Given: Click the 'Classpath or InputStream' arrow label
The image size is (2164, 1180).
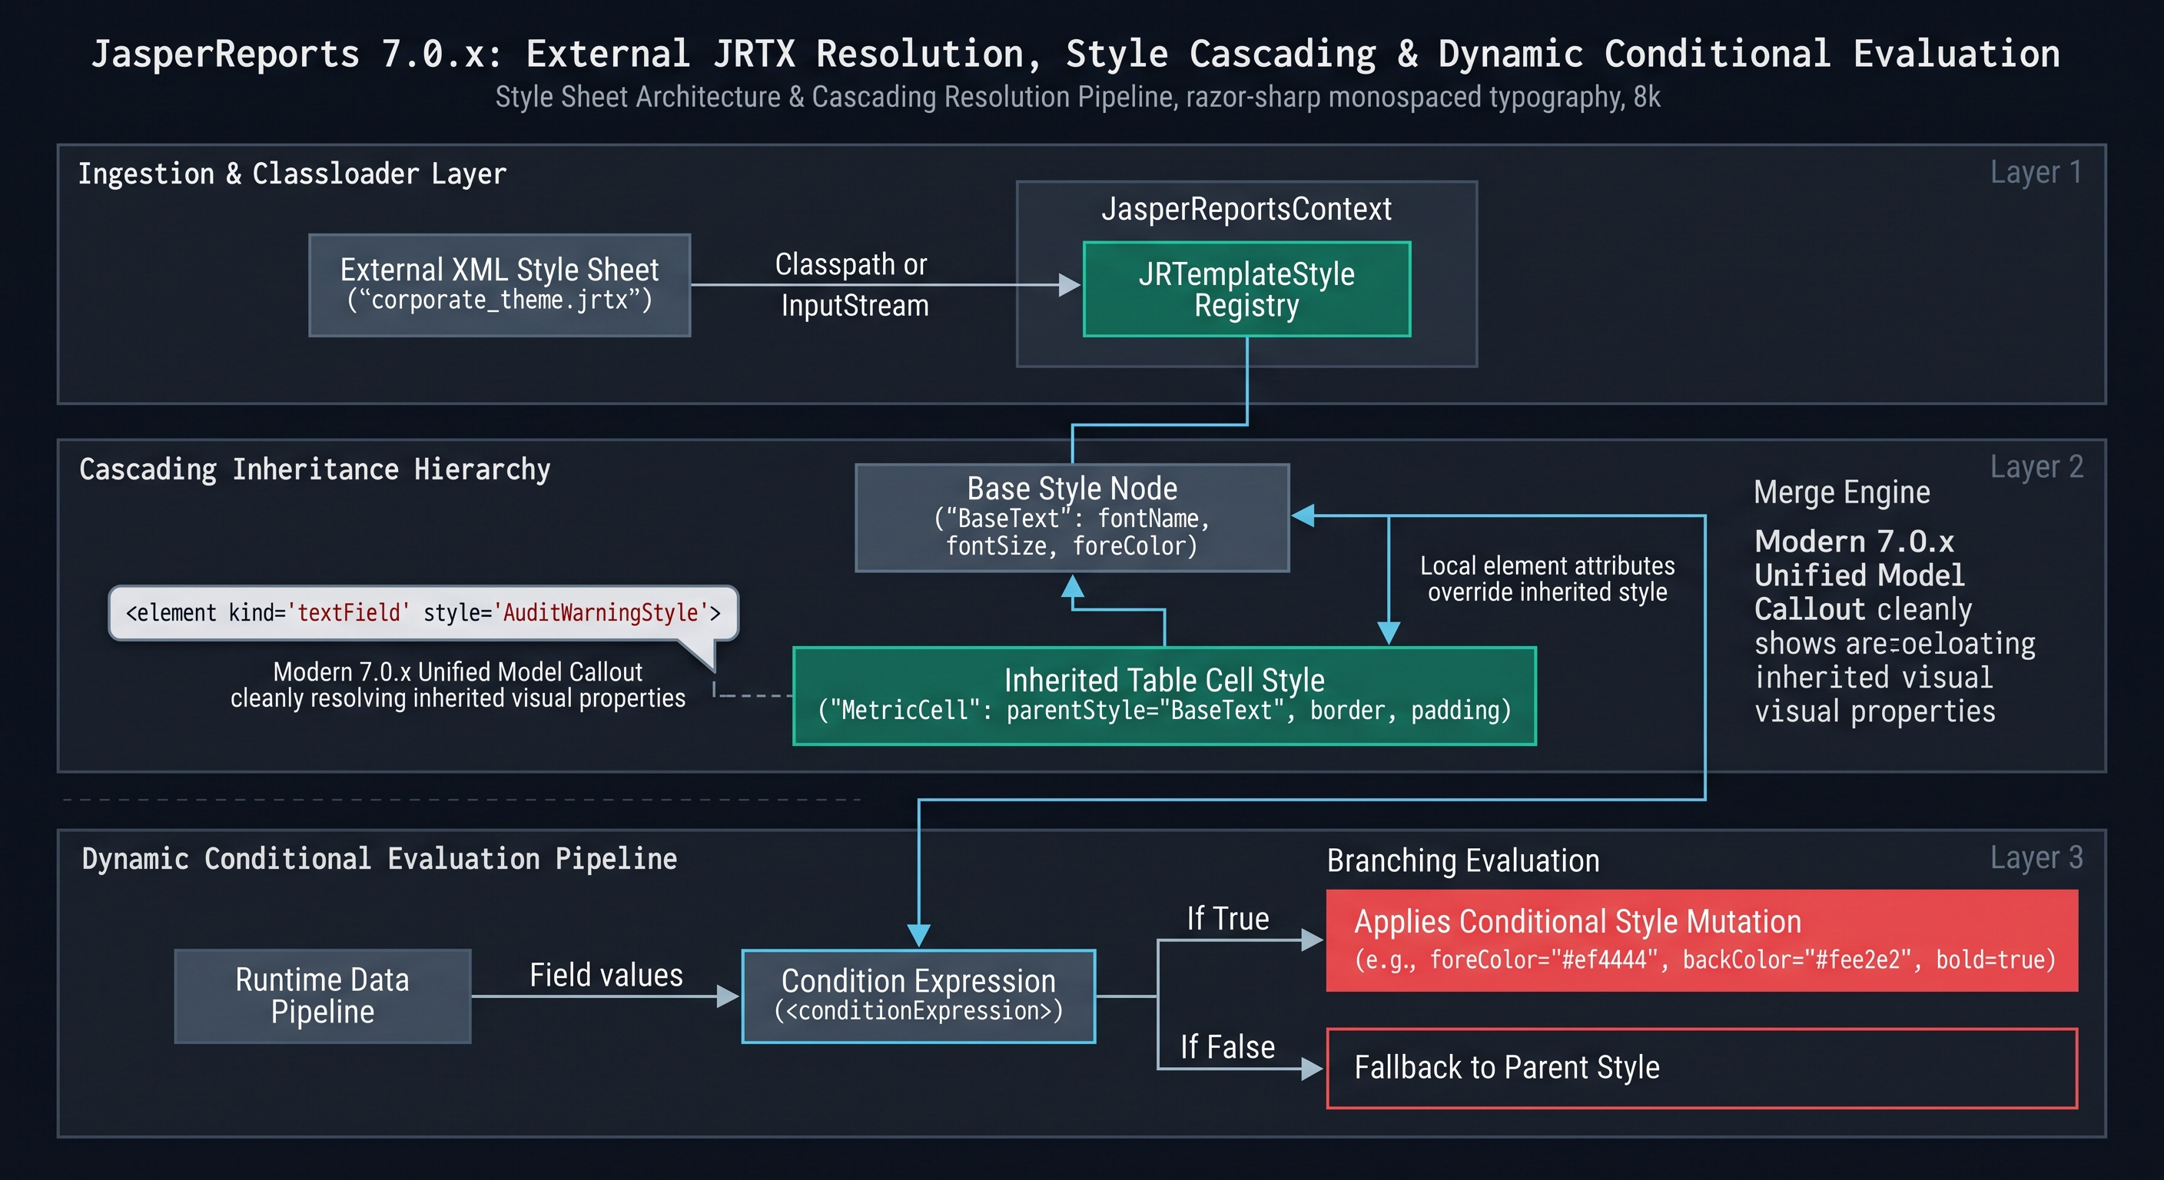Looking at the screenshot, I should [853, 285].
